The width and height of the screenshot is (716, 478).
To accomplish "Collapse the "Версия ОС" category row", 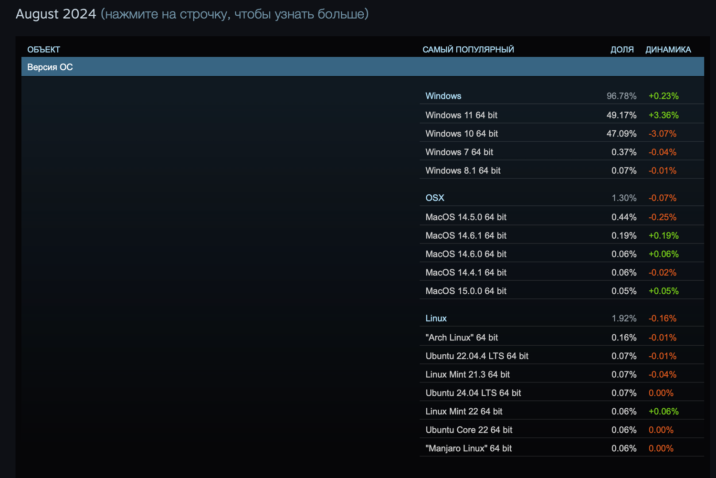I will coord(363,67).
